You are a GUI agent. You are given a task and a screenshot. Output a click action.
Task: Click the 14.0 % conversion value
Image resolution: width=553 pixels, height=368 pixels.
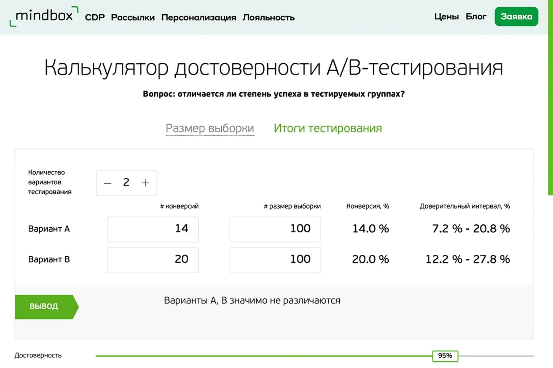370,229
